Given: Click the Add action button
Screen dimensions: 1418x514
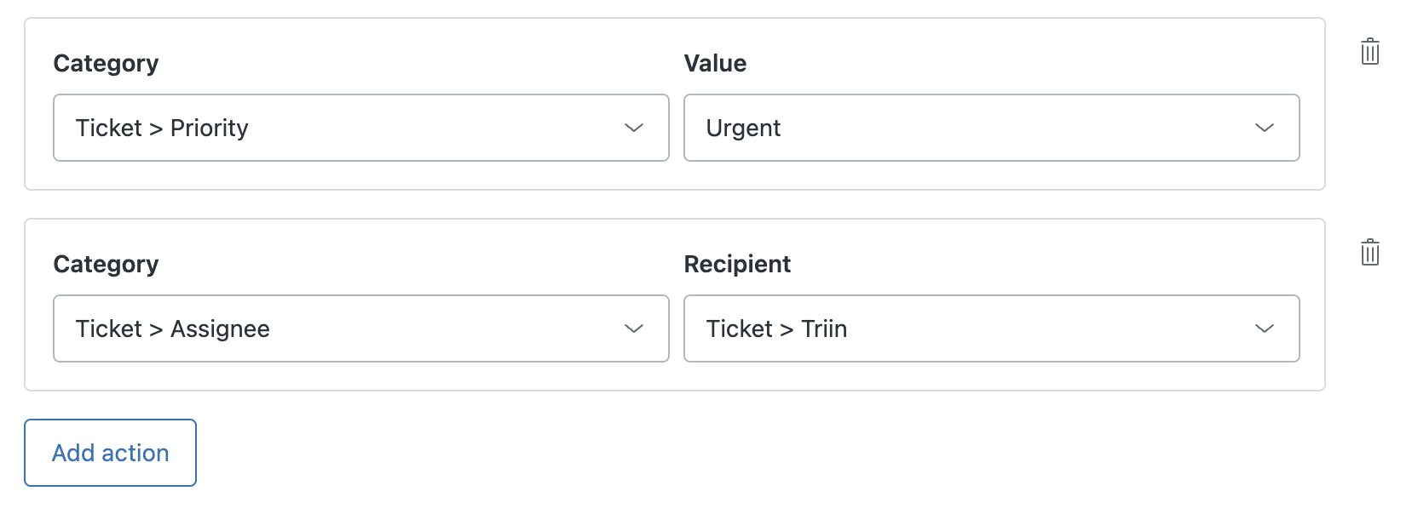Looking at the screenshot, I should click(x=110, y=453).
